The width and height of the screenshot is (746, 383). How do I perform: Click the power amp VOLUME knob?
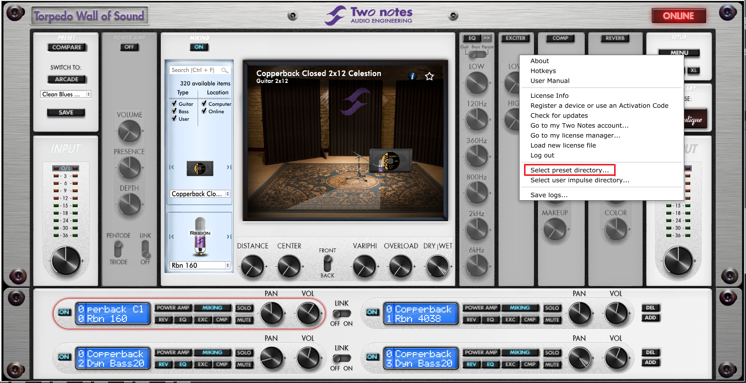point(129,132)
